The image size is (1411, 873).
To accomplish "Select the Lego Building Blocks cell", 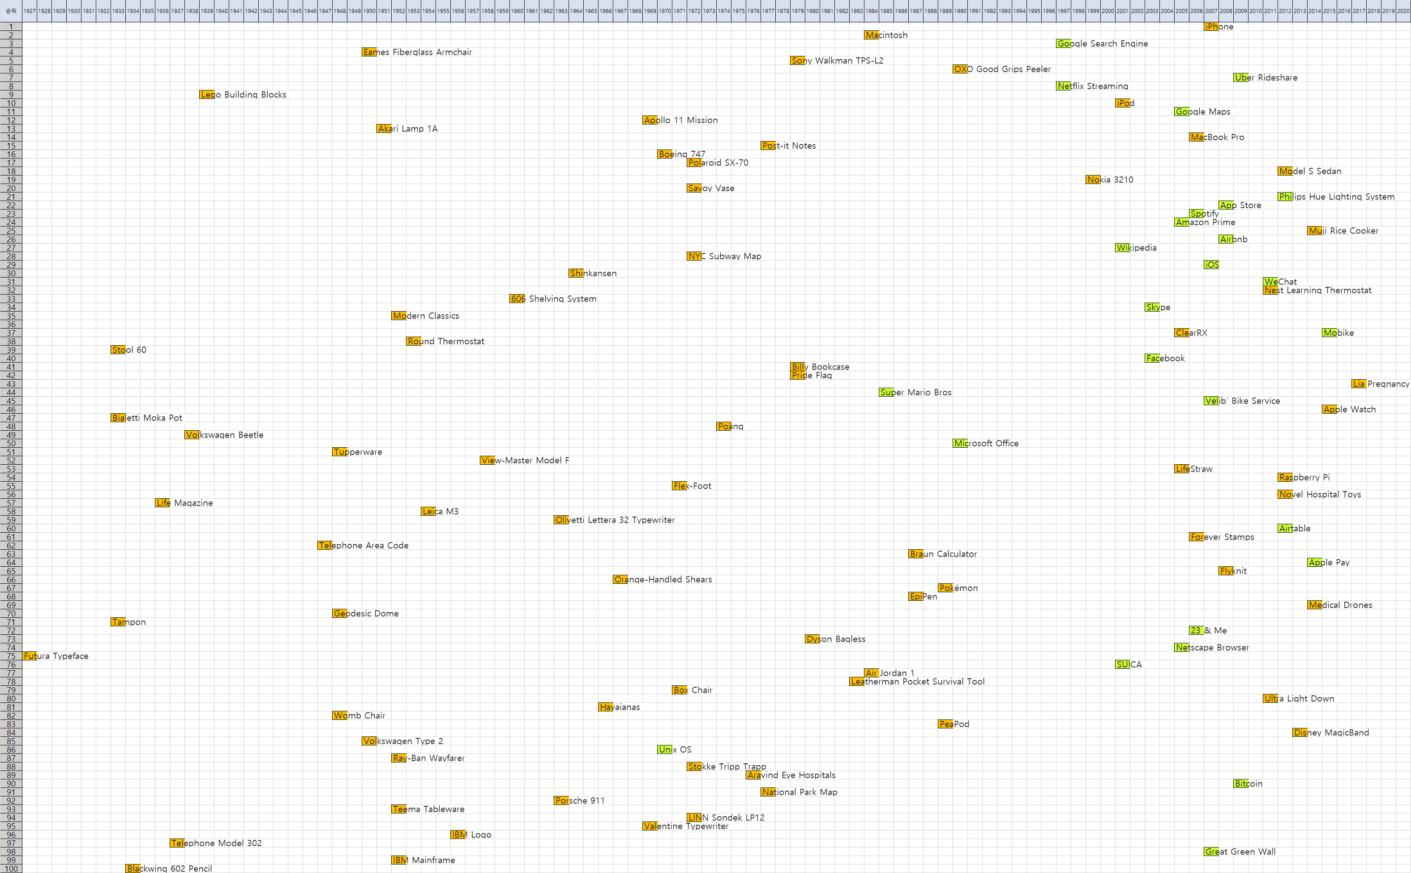I will [207, 95].
